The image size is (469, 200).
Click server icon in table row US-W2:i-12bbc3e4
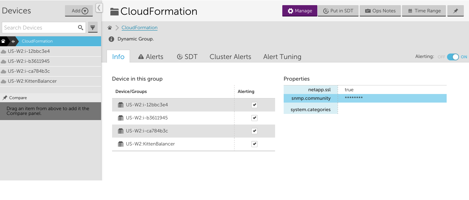pos(121,105)
